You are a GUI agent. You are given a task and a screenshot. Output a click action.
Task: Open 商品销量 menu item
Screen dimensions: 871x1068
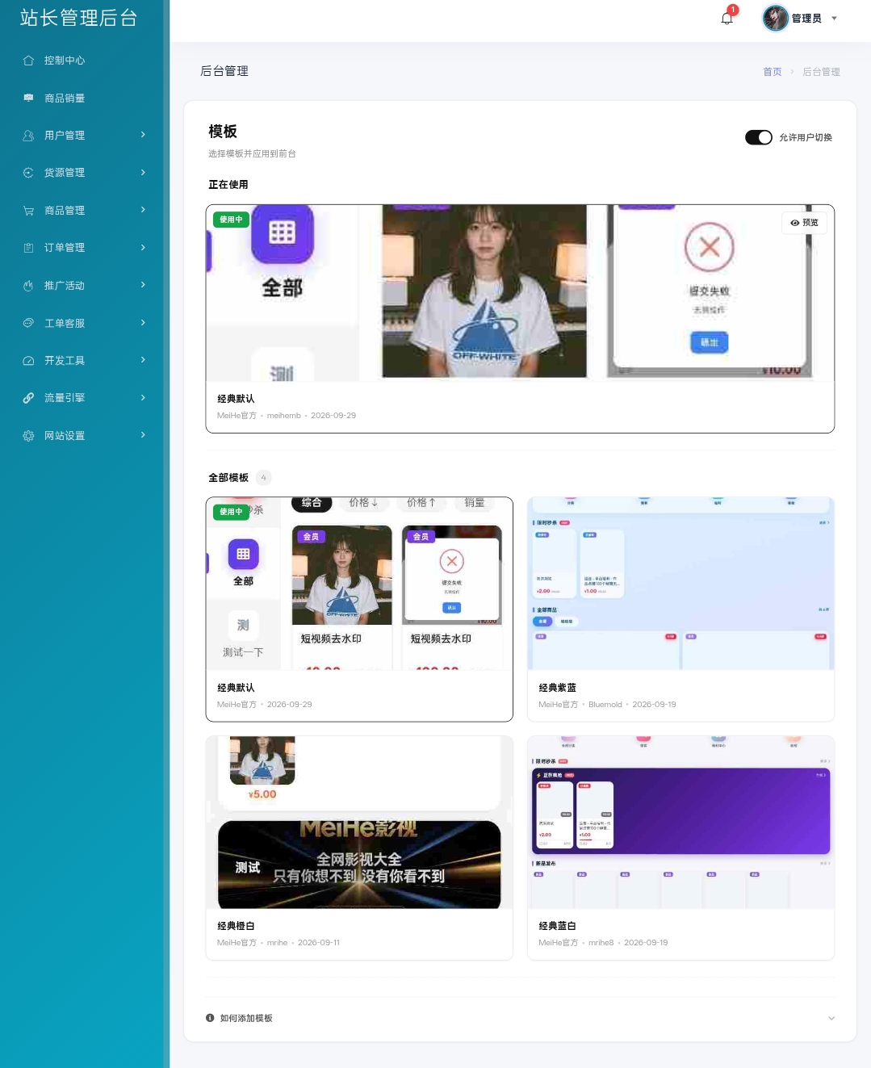(82, 98)
